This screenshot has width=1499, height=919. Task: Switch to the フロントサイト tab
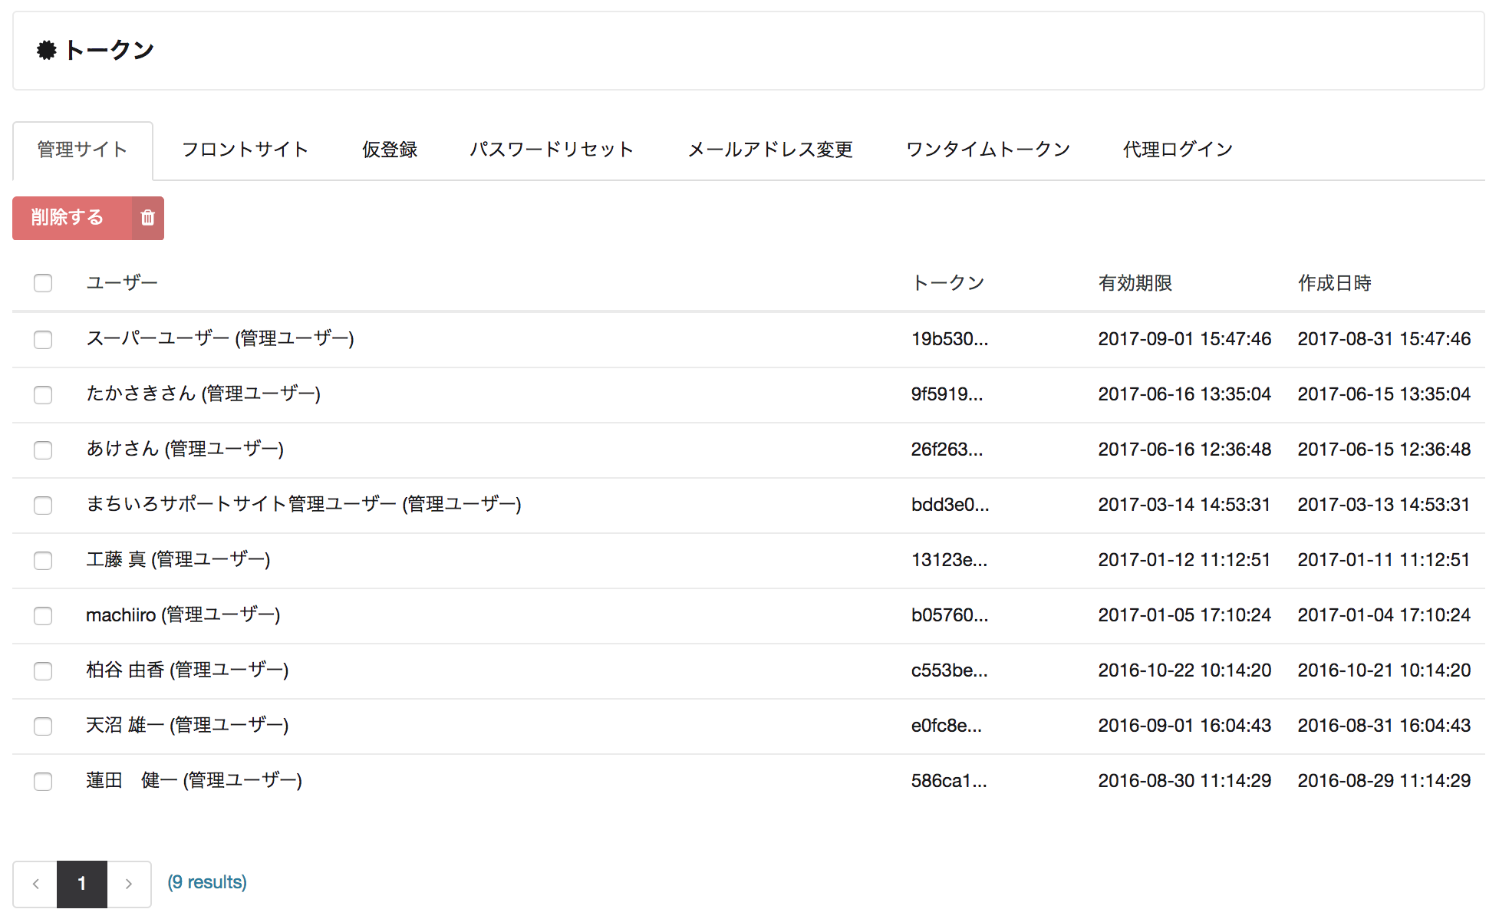pos(245,150)
